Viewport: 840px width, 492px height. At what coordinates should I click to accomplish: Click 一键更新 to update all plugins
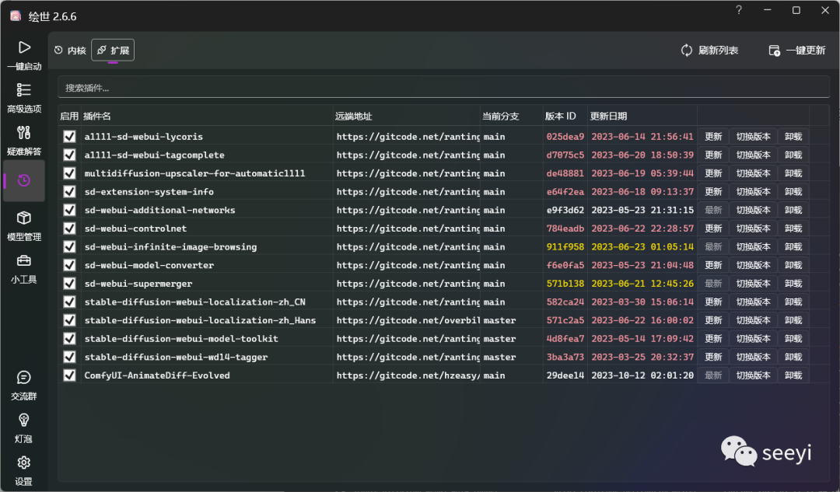click(796, 51)
